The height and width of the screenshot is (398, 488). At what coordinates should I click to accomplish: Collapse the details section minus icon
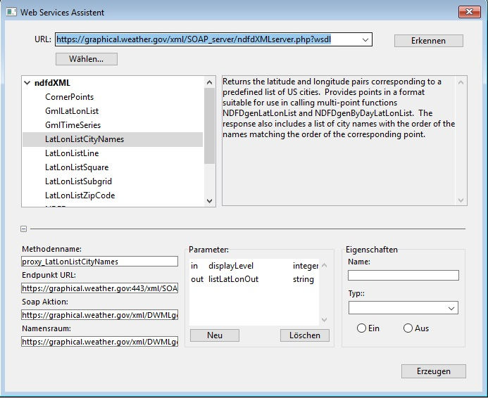tap(24, 229)
